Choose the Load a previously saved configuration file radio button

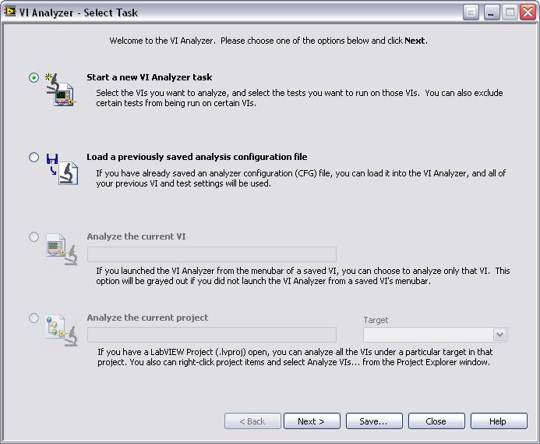(x=34, y=158)
